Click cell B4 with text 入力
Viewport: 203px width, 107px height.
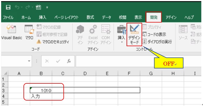(41, 96)
